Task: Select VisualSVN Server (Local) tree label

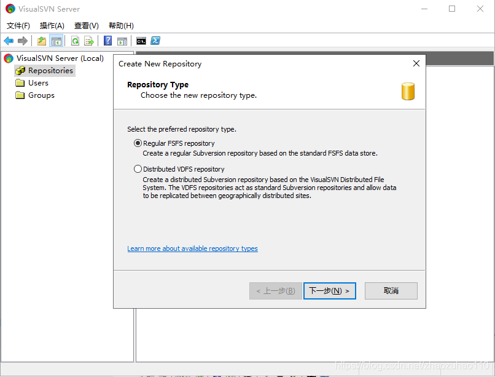Action: point(60,58)
